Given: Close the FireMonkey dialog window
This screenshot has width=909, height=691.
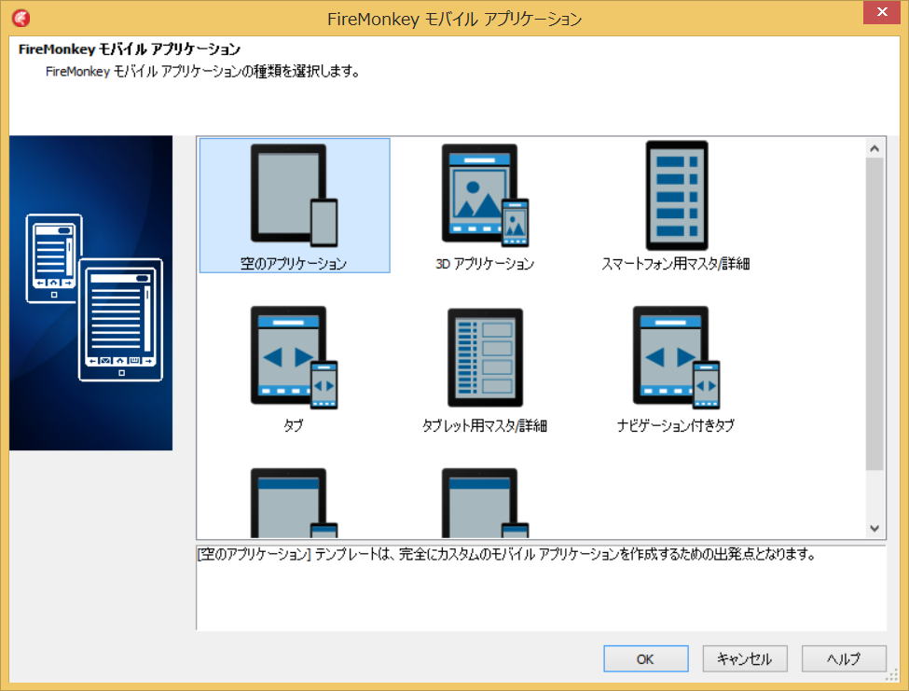Looking at the screenshot, I should pos(882,12).
